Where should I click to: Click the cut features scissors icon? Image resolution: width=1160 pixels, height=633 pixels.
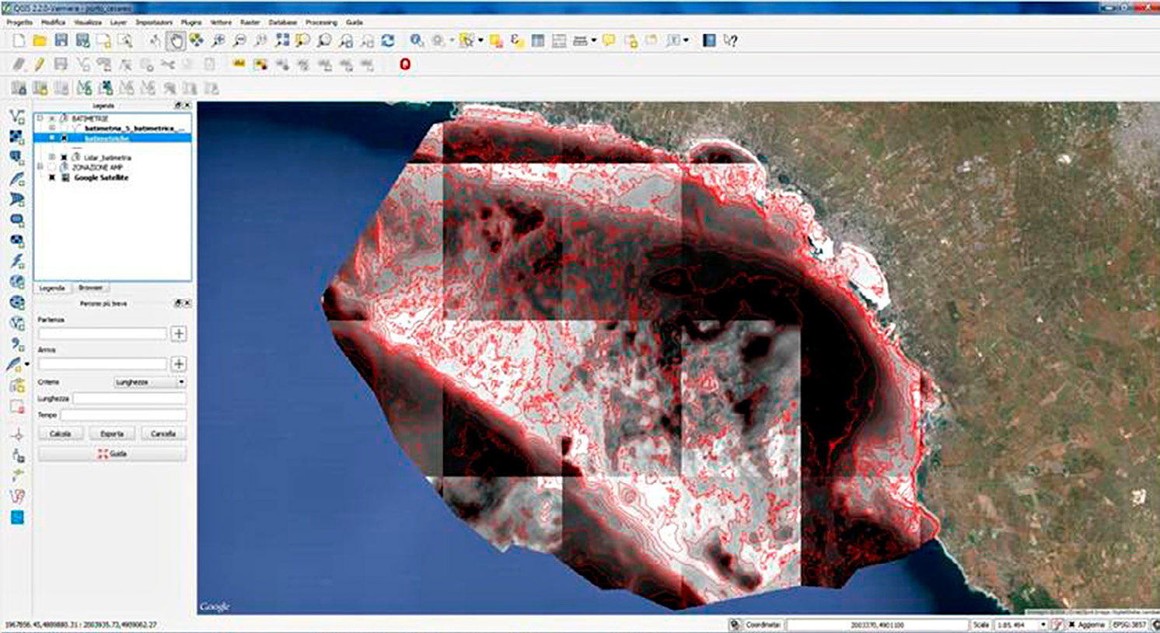click(x=168, y=64)
